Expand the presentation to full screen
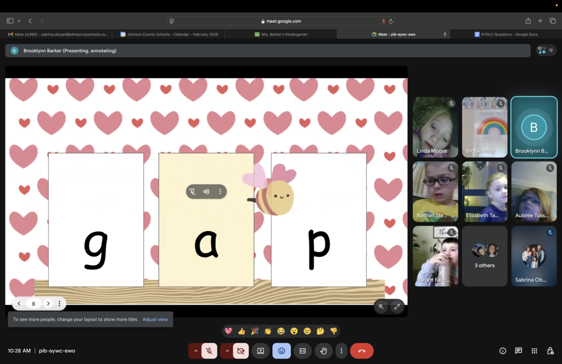This screenshot has width=562, height=364. click(397, 307)
